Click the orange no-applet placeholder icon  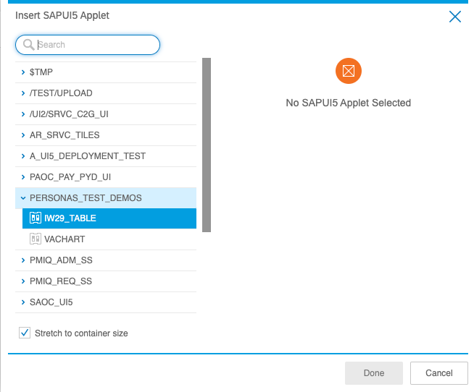[349, 71]
